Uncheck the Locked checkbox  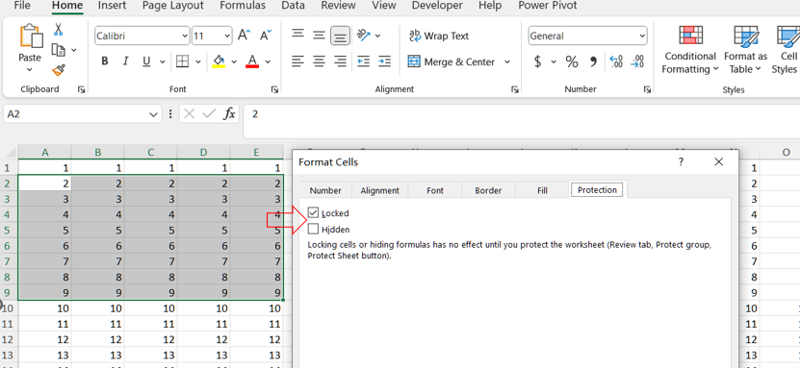313,212
